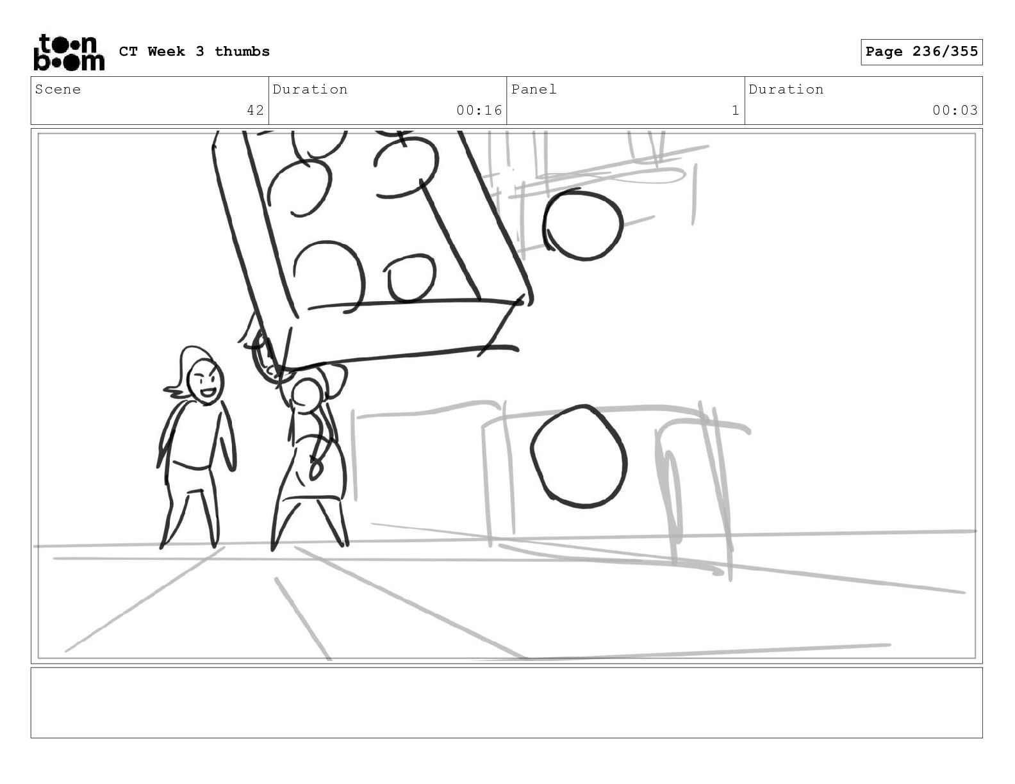Viewport: 1015px width, 784px height.
Task: Click the 'Page 236/355' page indicator
Action: tap(921, 52)
